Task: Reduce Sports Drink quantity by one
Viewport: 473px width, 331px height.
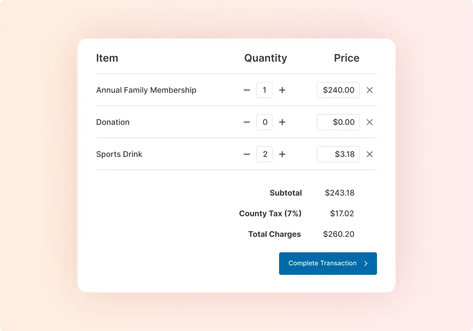Action: [x=246, y=154]
